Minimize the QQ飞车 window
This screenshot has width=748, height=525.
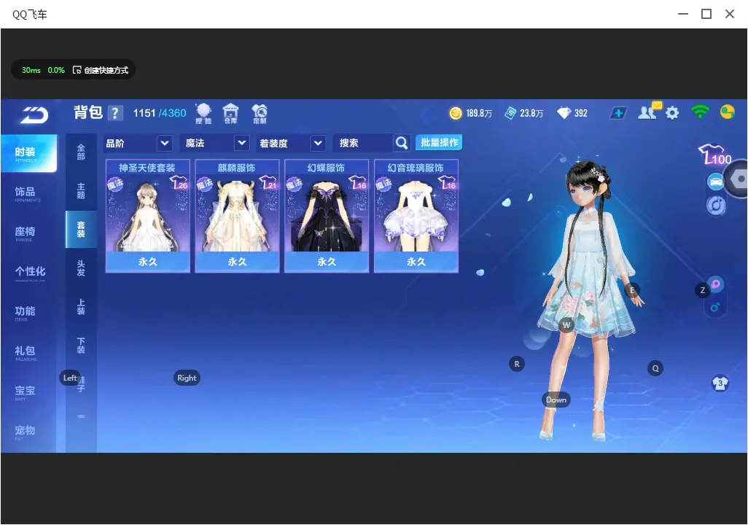tap(683, 14)
